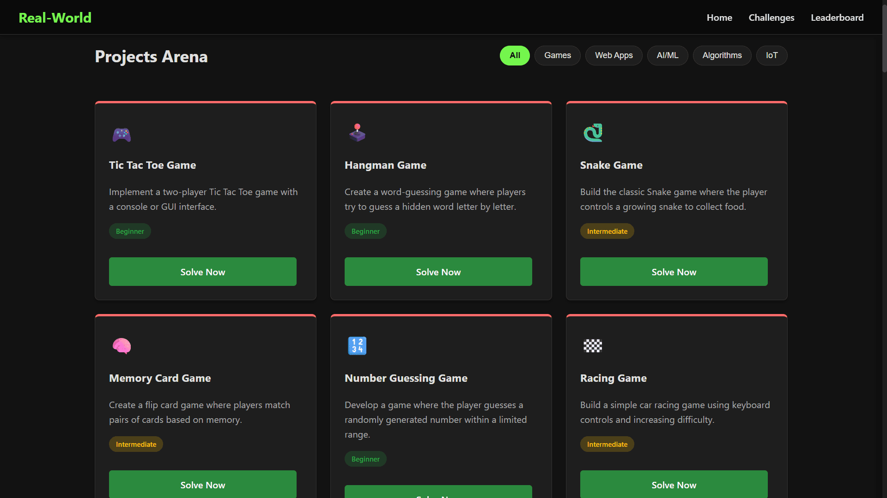Click the checkered flag icon on Racing Game
This screenshot has height=498, width=887.
pos(593,346)
